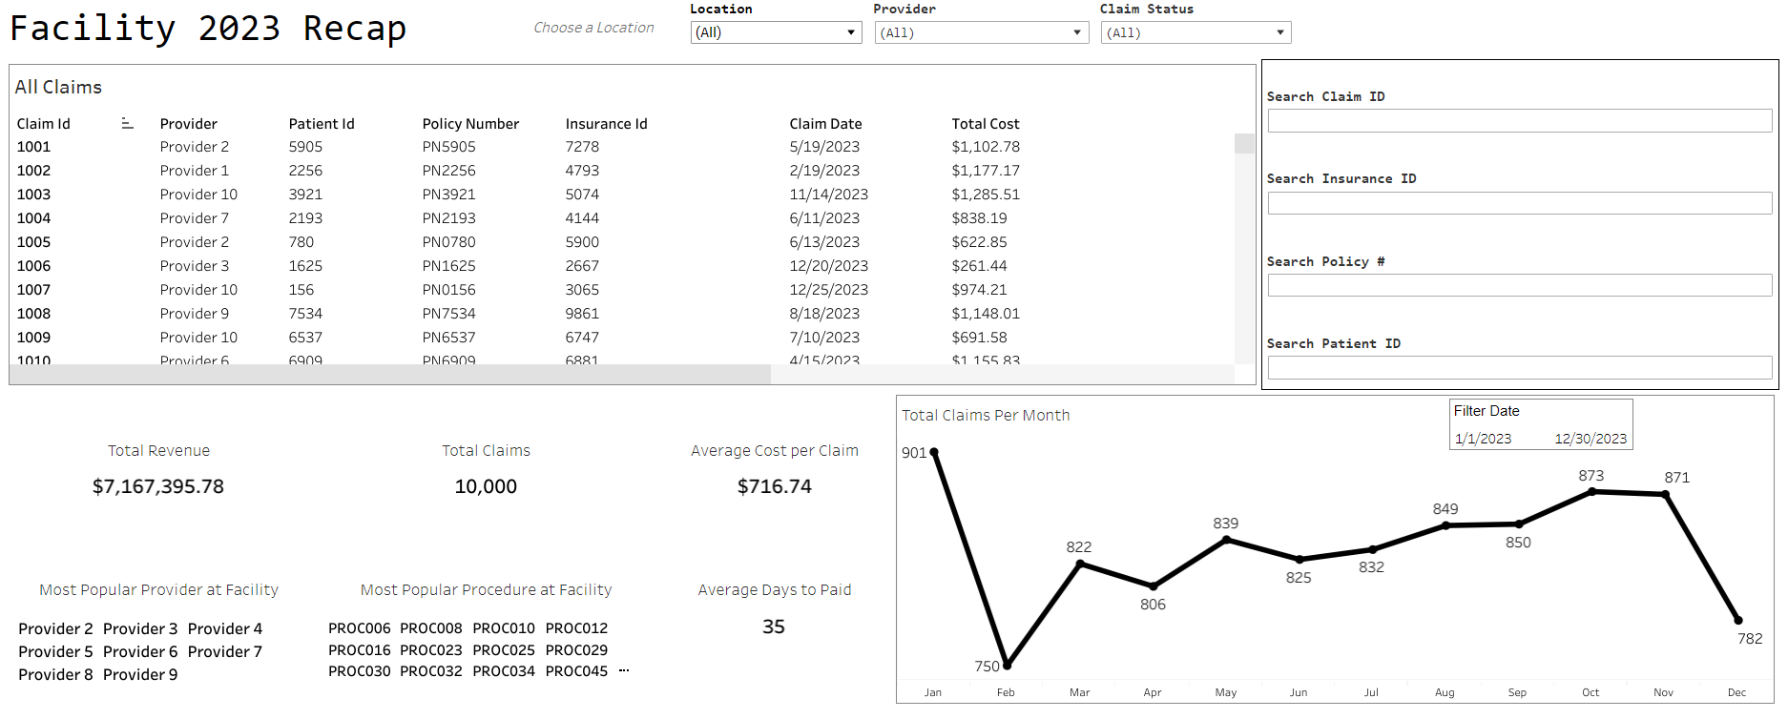
Task: Click the Claim Date column header
Action: point(825,124)
